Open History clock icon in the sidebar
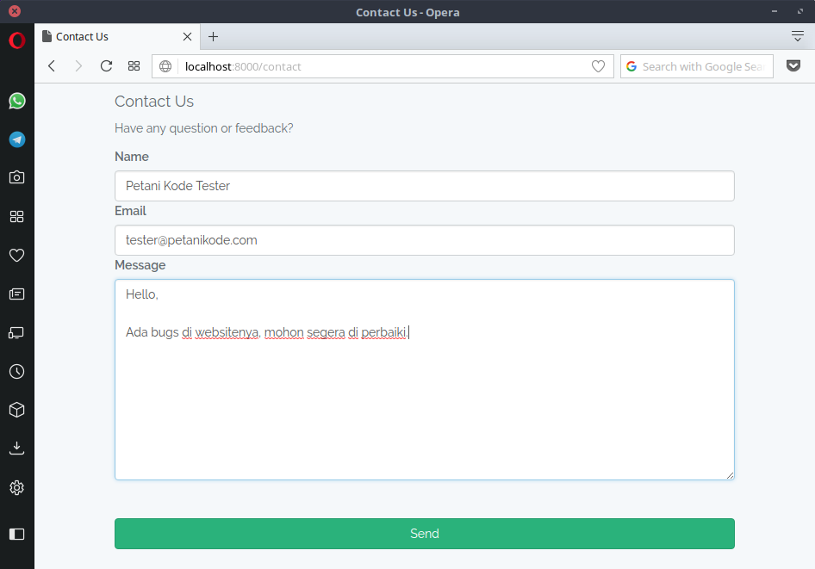 16,372
